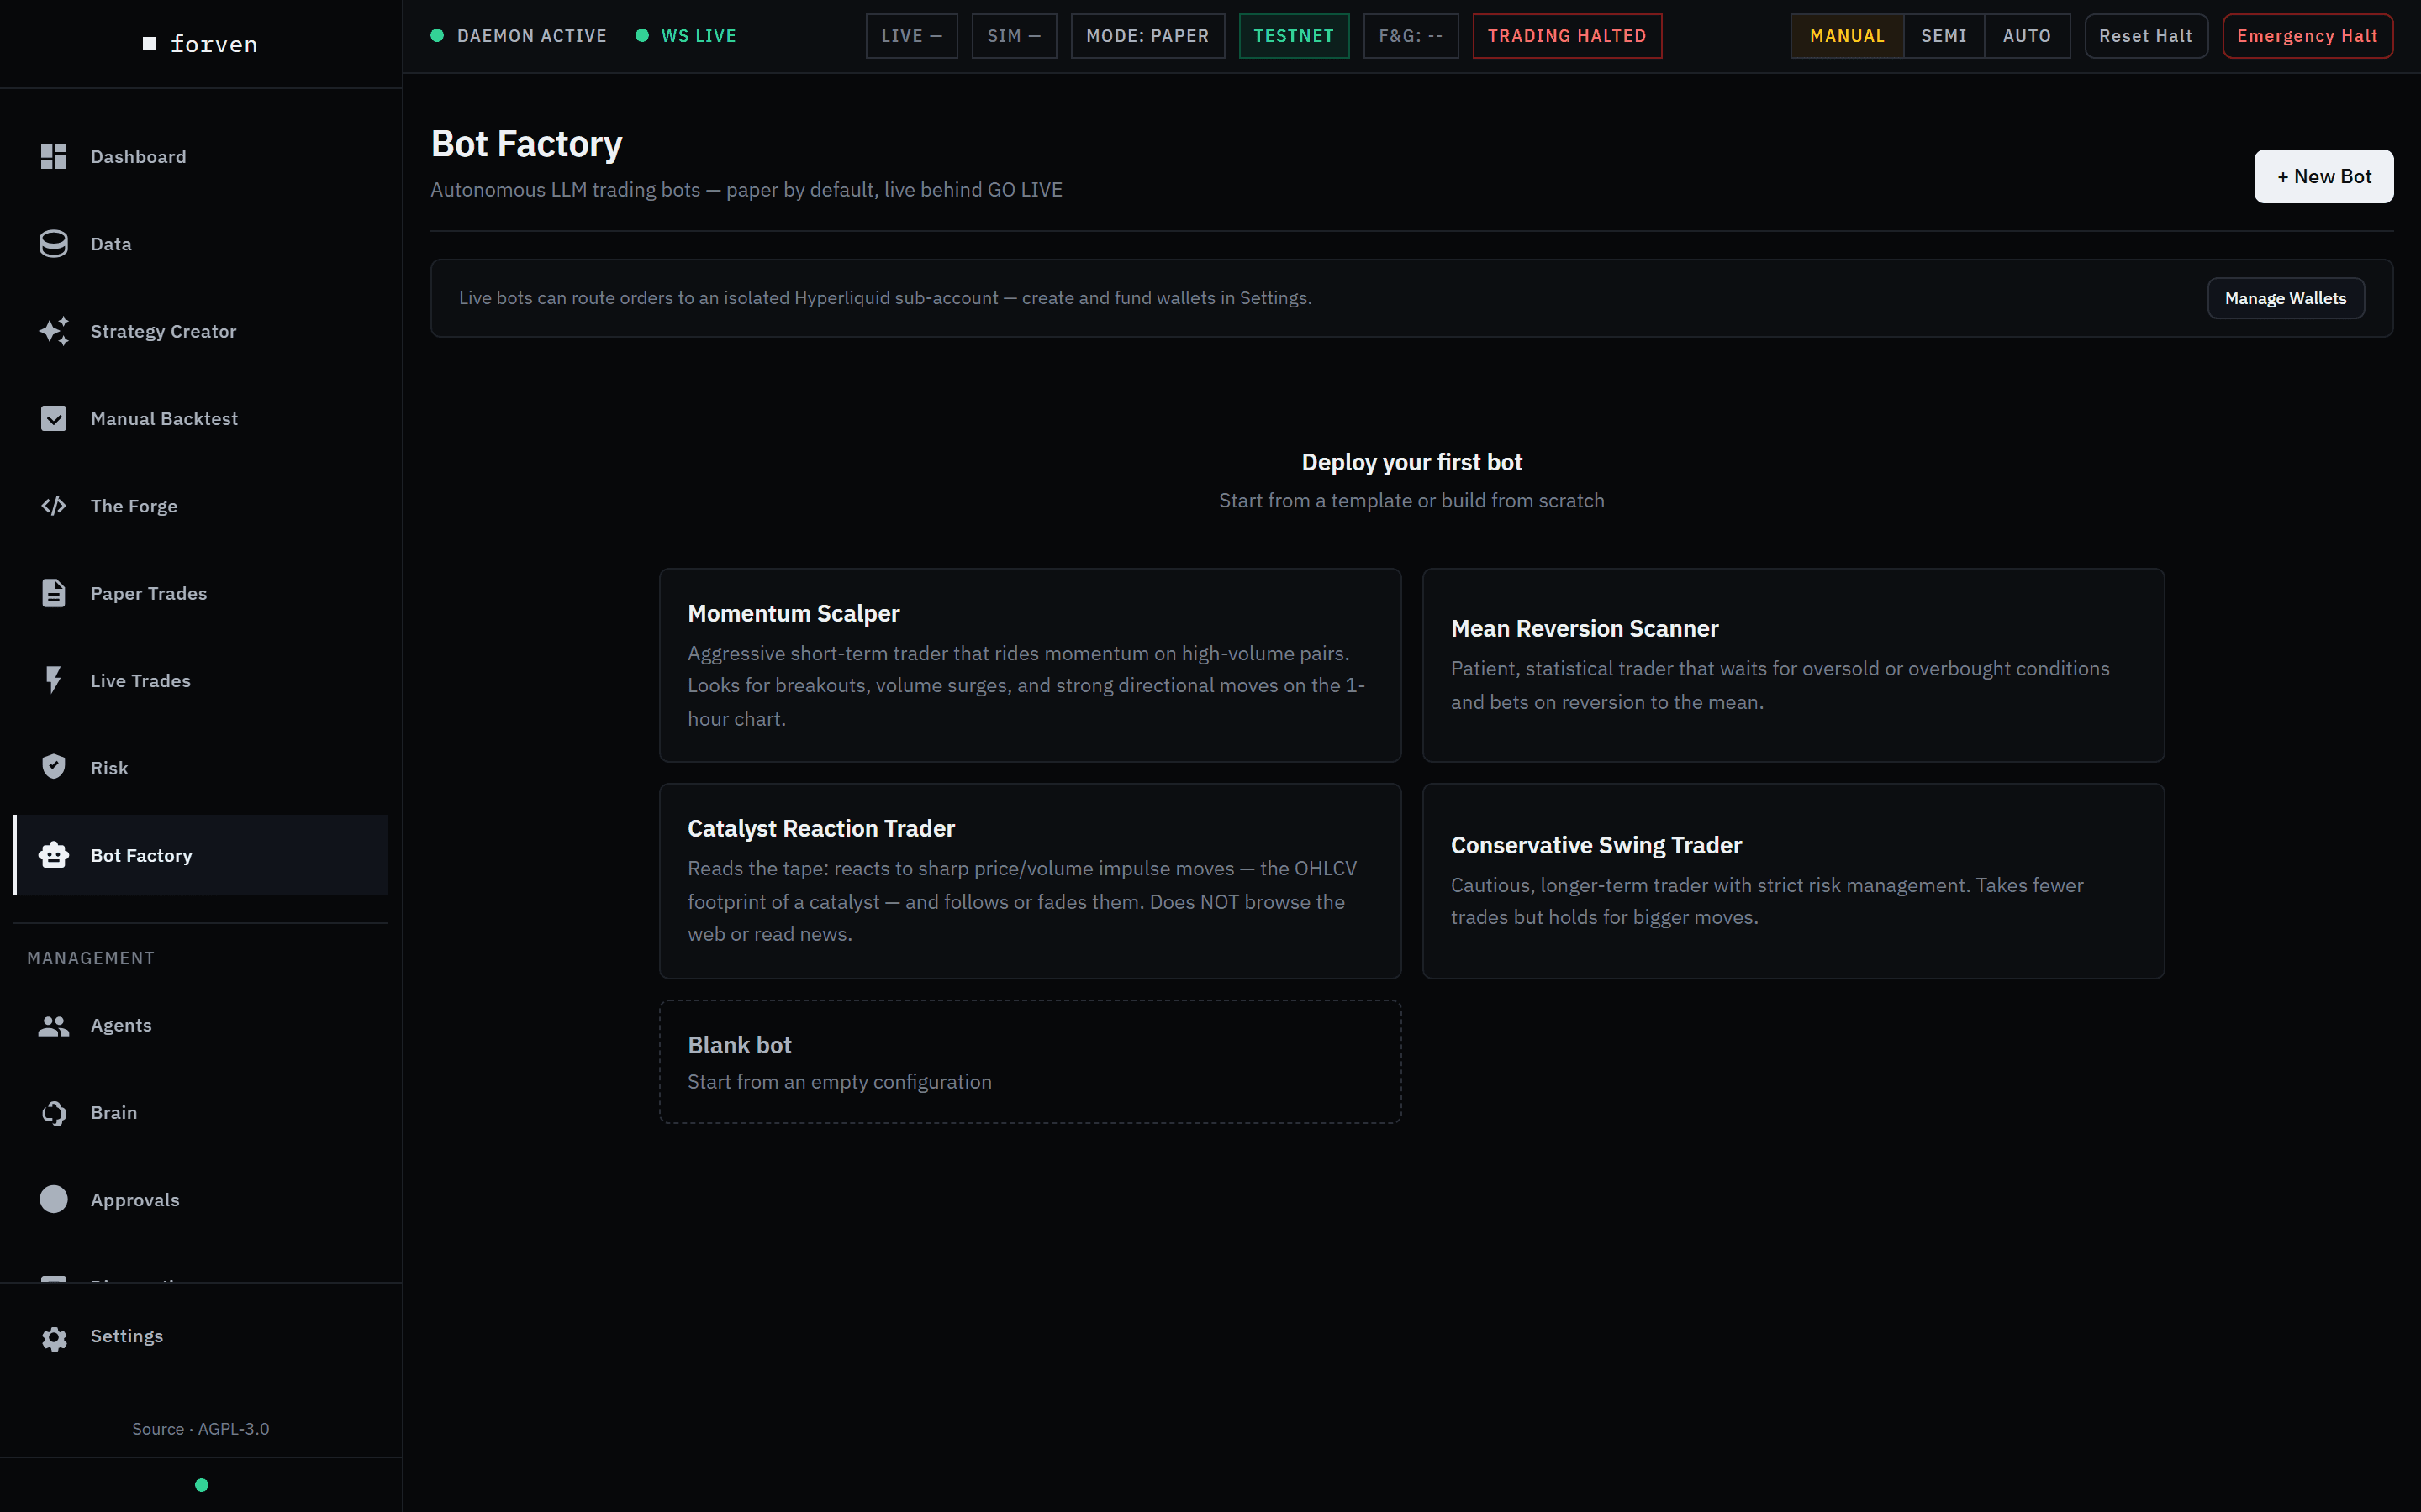Create a bot with + New Bot
Image resolution: width=2421 pixels, height=1512 pixels.
coord(2323,176)
